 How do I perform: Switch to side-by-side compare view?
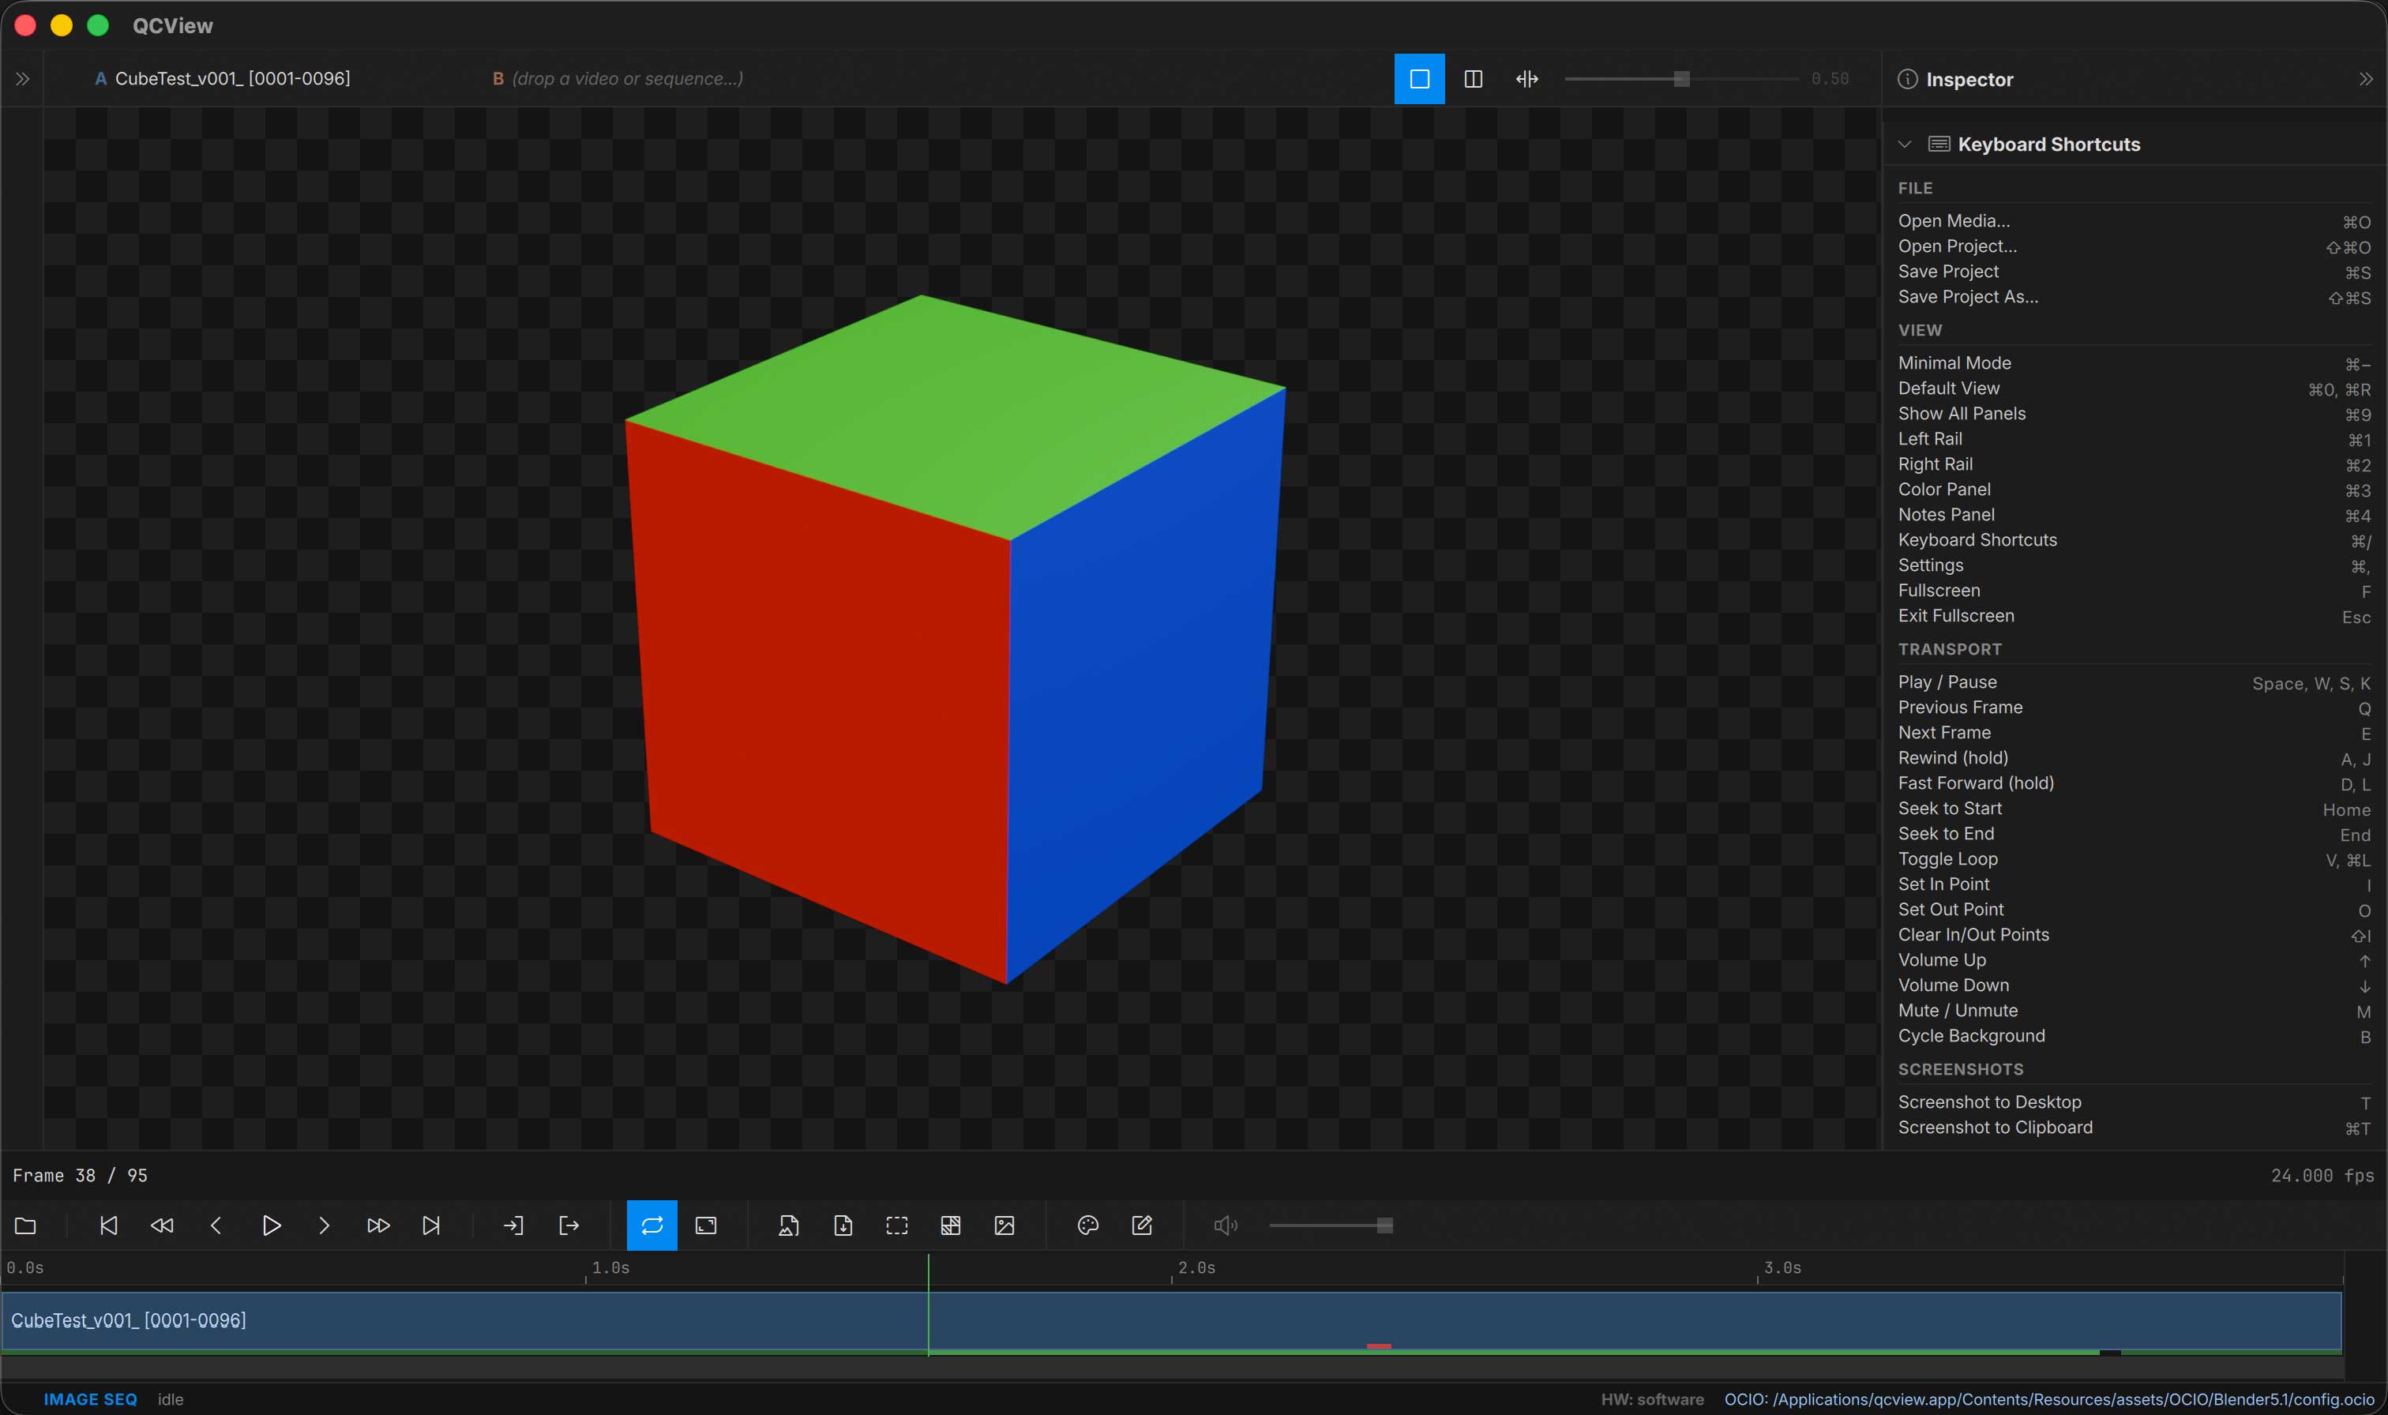pyautogui.click(x=1473, y=79)
